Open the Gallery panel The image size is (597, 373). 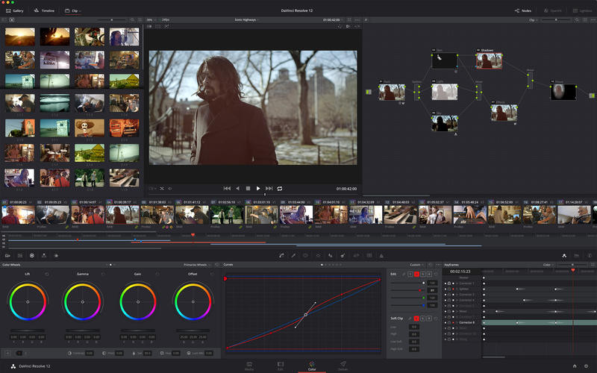[14, 11]
